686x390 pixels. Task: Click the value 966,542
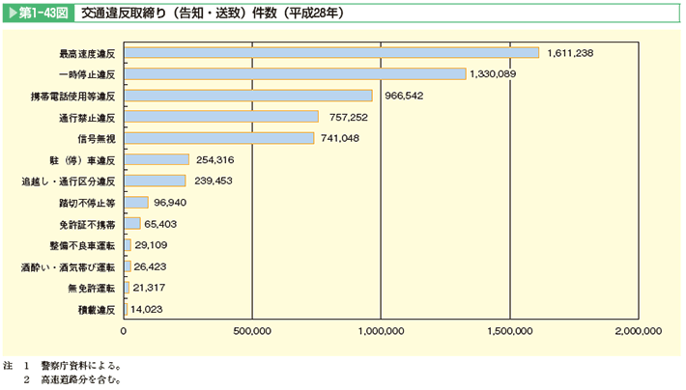[x=404, y=96]
